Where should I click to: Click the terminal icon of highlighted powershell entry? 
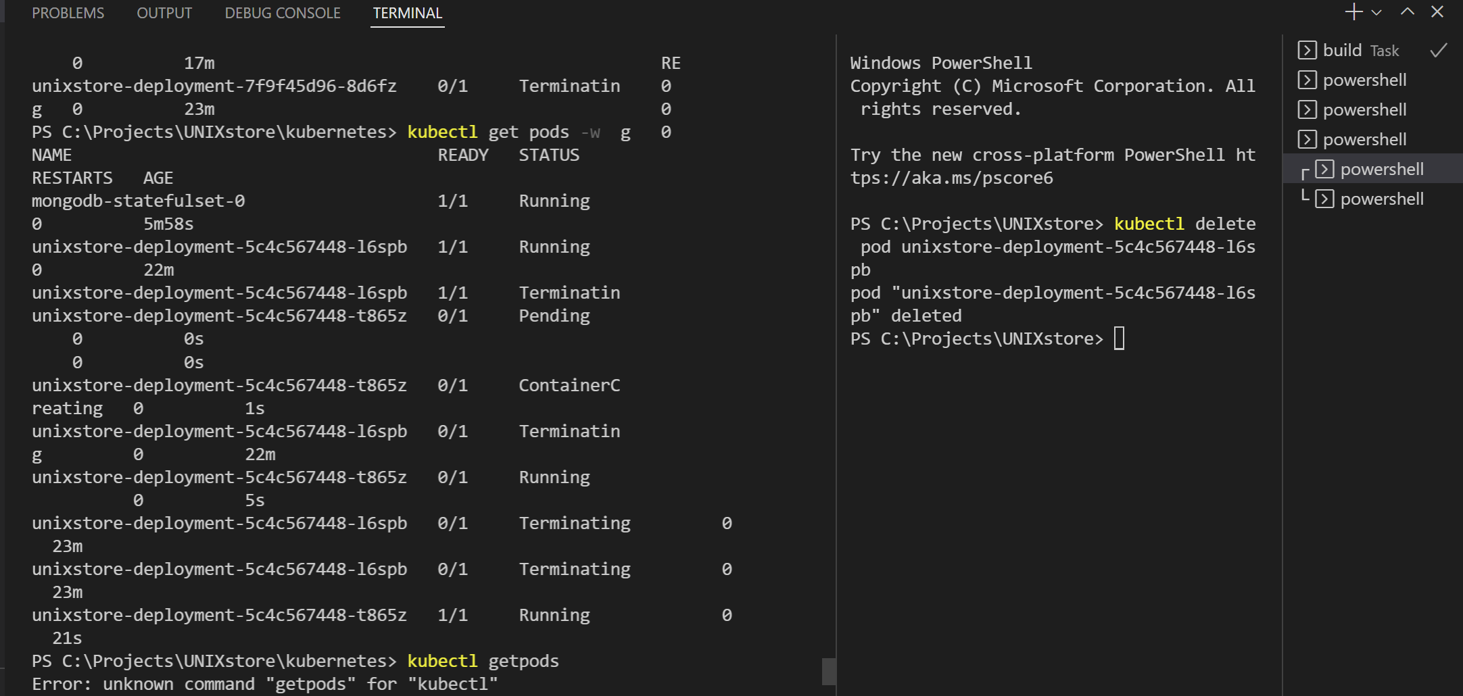click(1324, 170)
